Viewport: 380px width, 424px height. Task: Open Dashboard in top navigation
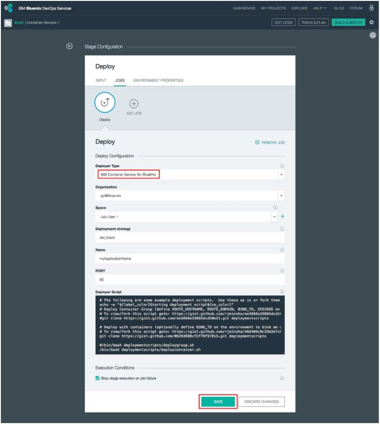coord(244,8)
